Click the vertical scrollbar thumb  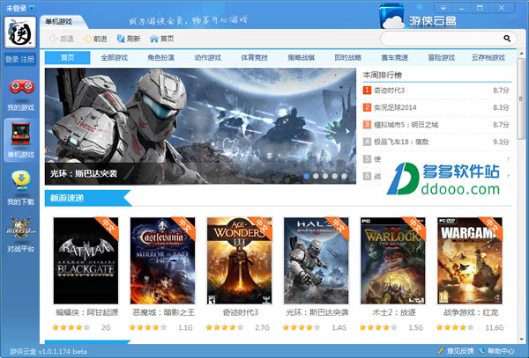pos(521,99)
